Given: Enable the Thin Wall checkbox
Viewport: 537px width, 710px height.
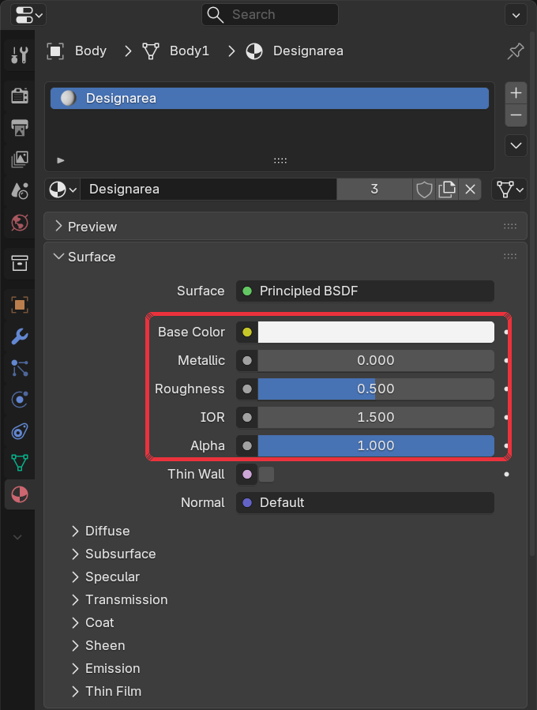Looking at the screenshot, I should tap(266, 474).
